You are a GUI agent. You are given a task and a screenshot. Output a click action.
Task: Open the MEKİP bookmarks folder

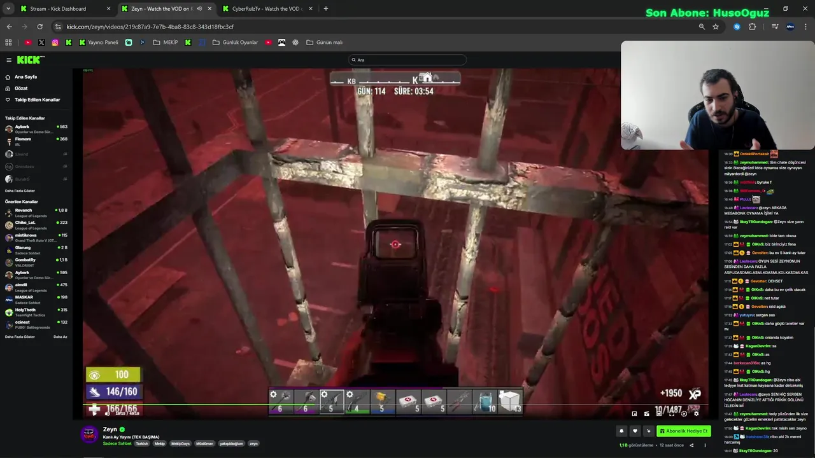click(165, 43)
